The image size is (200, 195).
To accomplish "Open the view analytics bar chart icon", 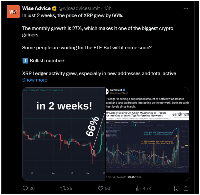I will [x=138, y=188].
